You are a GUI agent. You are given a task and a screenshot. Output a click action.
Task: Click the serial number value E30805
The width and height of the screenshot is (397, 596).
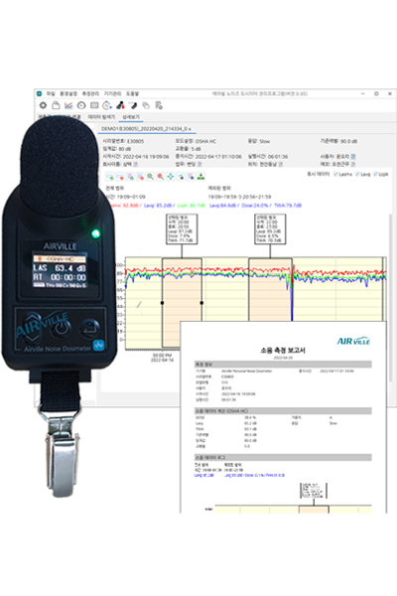[136, 141]
